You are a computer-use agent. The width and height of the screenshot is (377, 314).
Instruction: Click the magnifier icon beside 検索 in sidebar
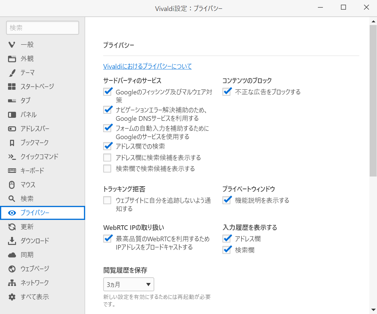tap(12, 199)
